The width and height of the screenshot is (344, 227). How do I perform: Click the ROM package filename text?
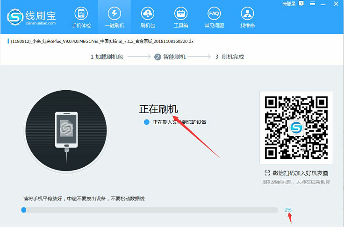101,41
